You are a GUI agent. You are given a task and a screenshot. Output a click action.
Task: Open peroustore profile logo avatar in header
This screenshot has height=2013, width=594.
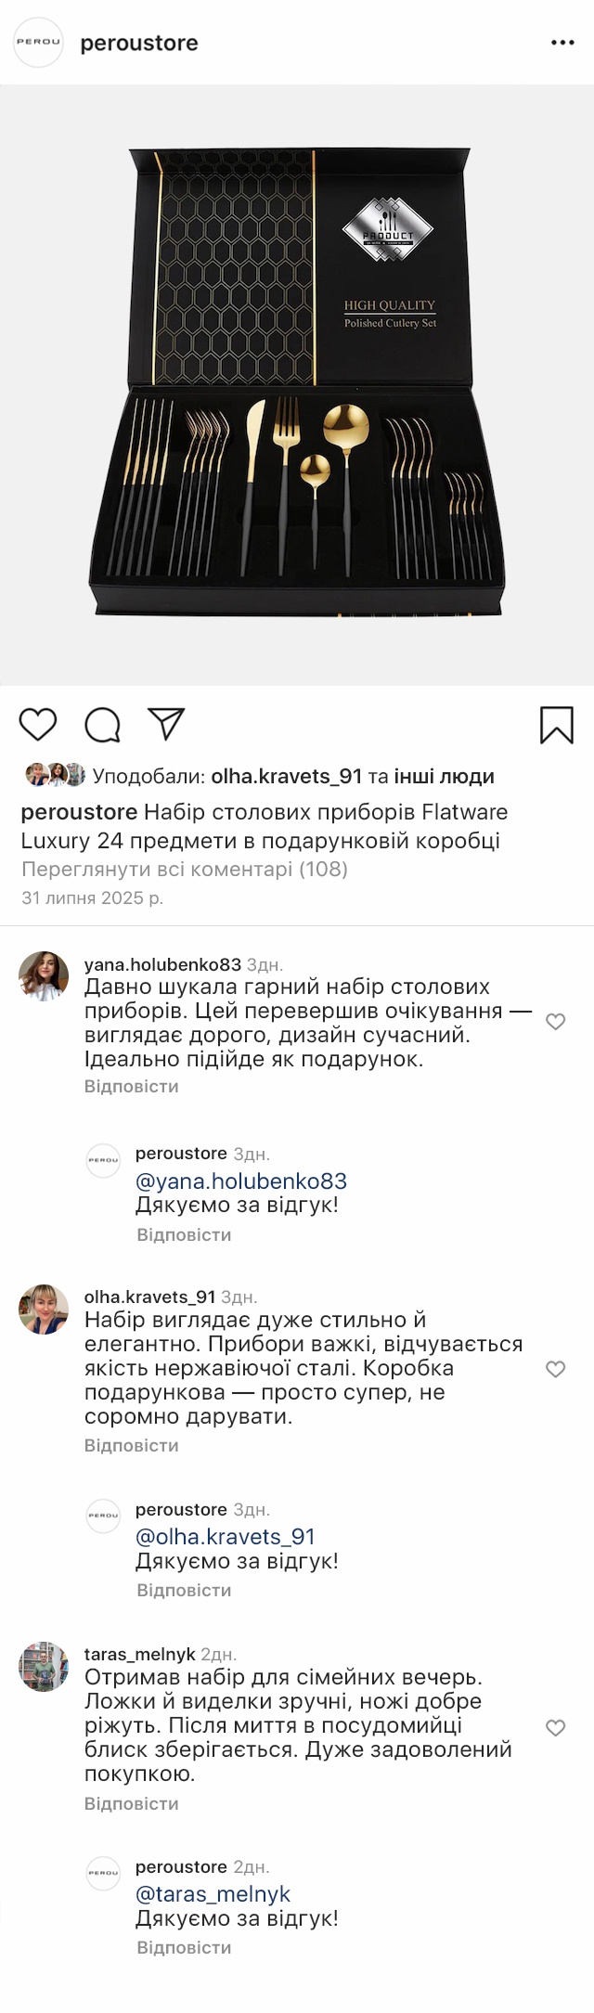[x=38, y=43]
